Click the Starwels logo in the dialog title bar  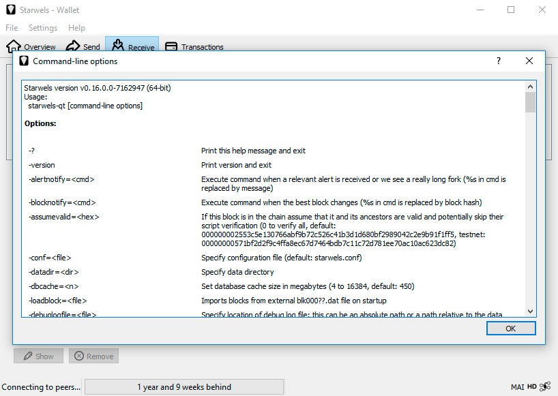click(24, 61)
